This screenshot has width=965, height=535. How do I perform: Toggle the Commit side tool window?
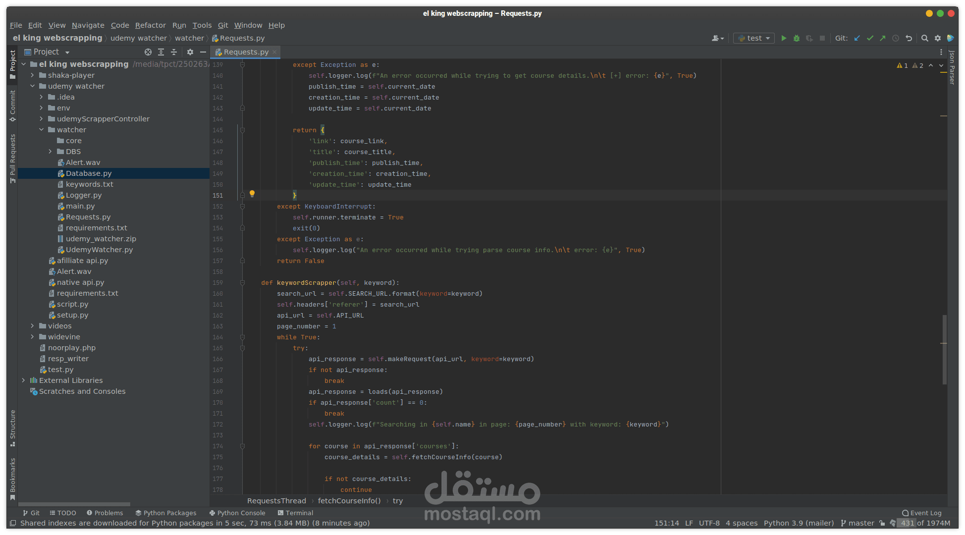pos(12,106)
